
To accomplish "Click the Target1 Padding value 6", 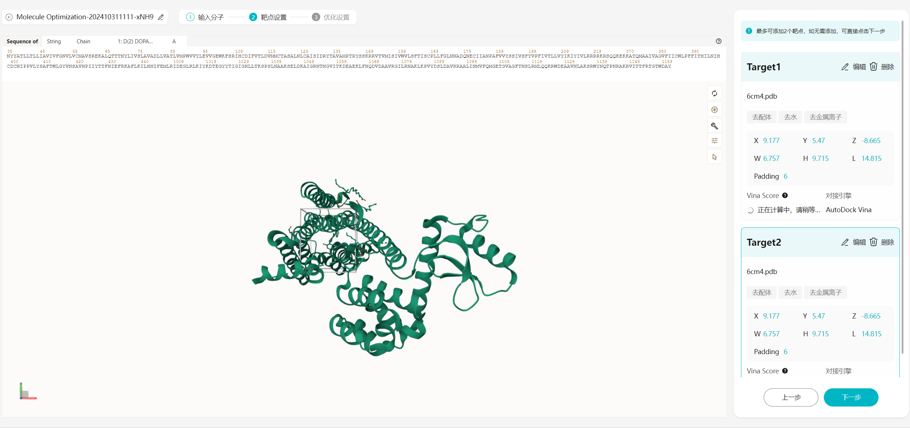I will point(785,176).
